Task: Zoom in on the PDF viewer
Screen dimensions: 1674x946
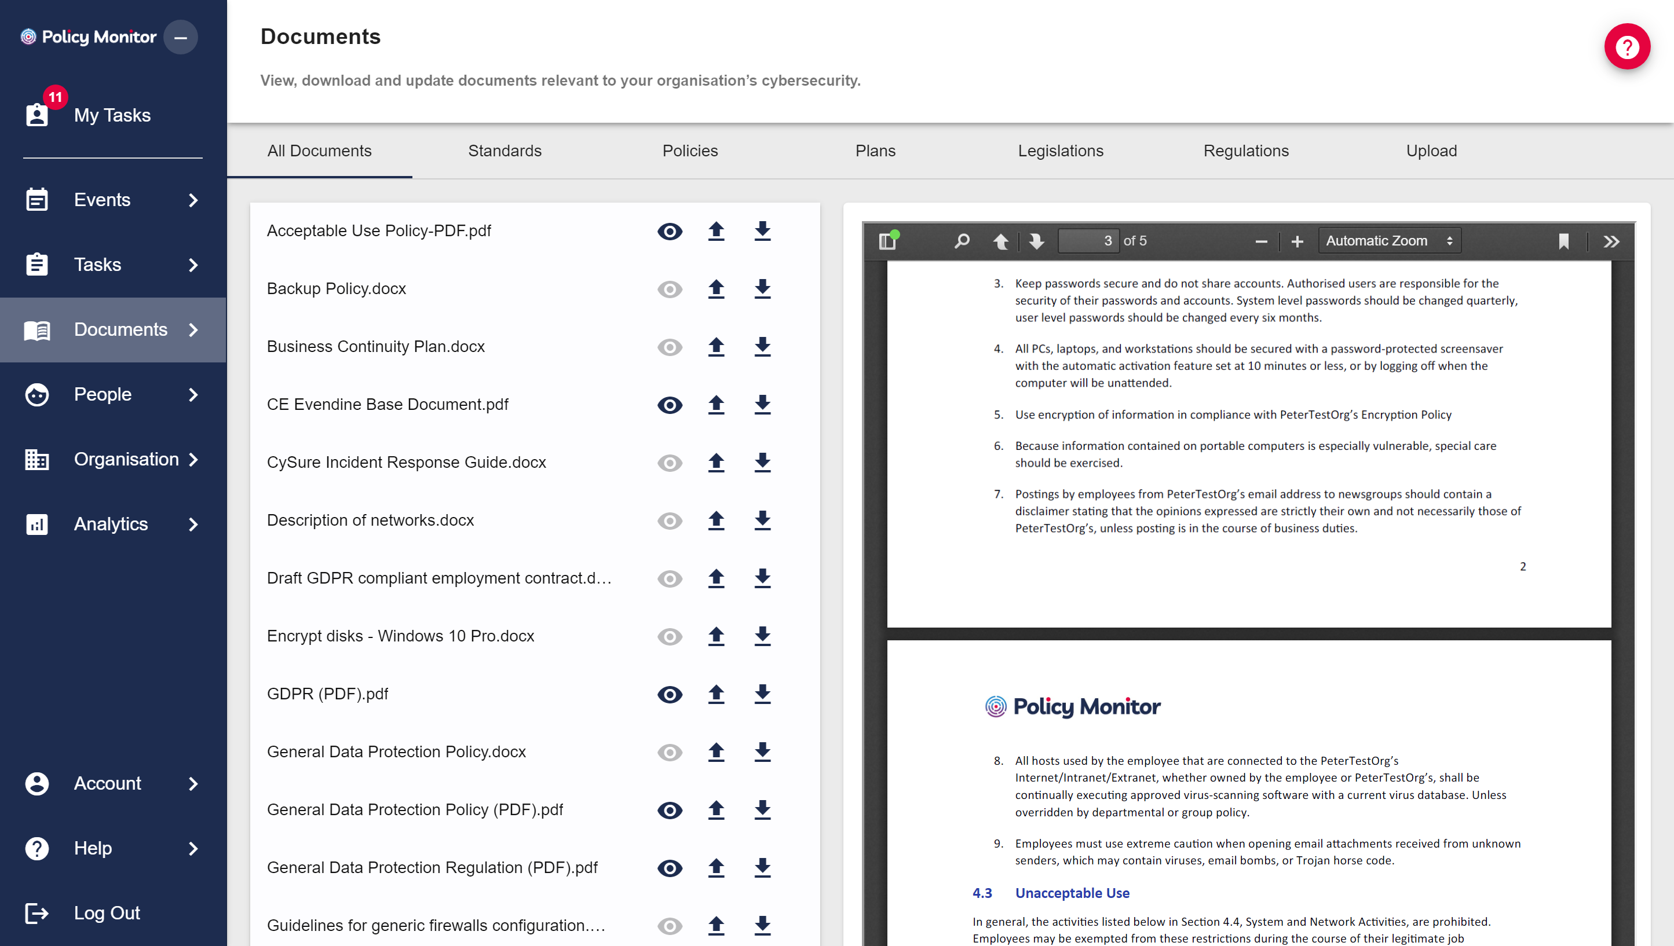Action: [1297, 241]
